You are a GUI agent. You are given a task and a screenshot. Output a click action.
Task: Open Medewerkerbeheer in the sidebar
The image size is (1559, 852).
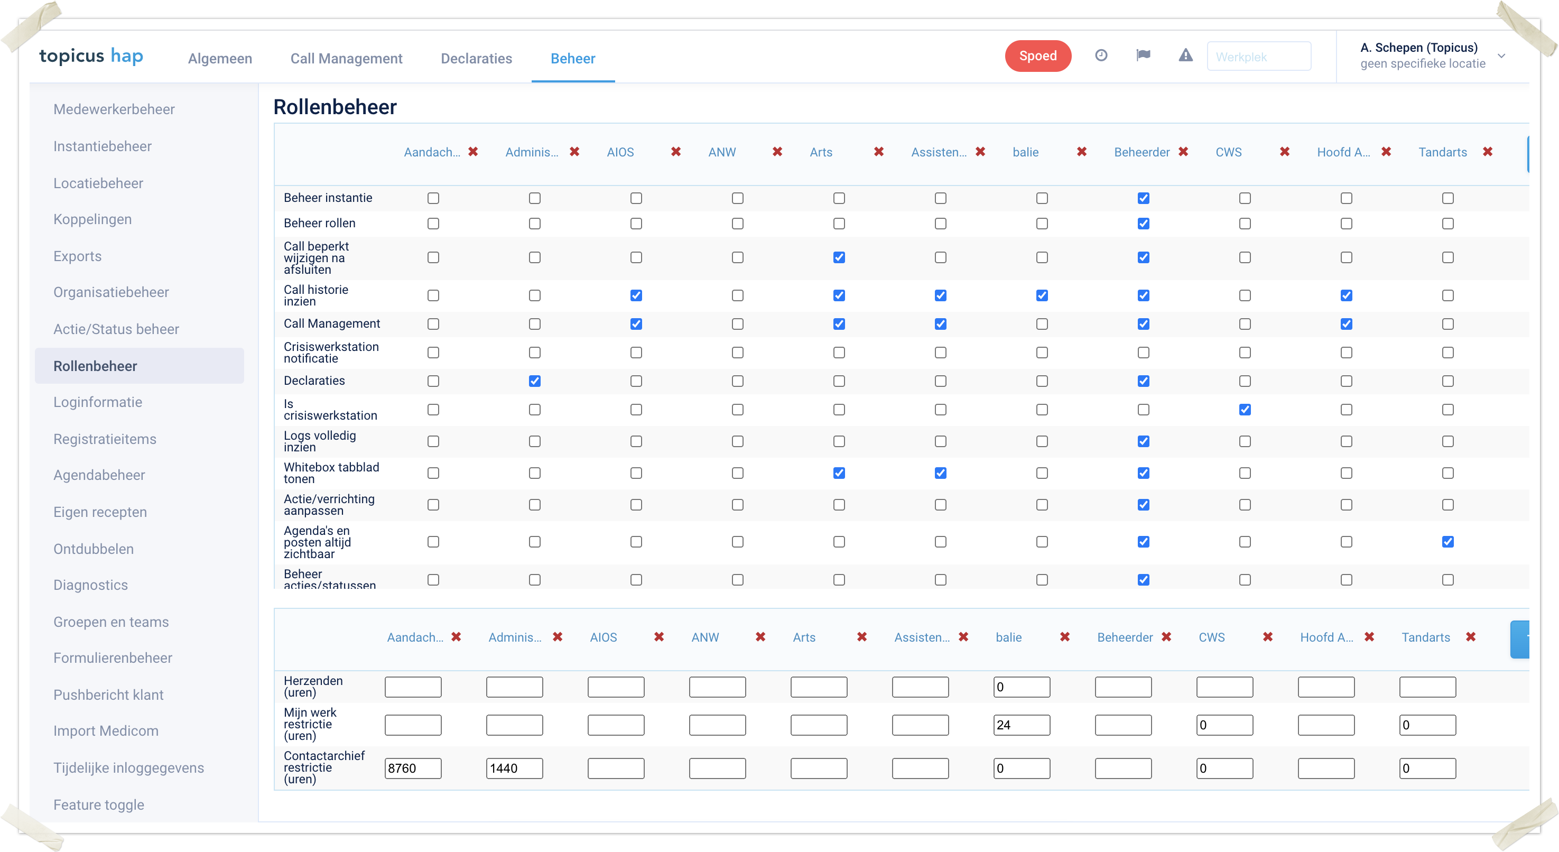point(114,109)
